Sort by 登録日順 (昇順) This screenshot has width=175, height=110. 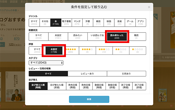click(x=112, y=86)
